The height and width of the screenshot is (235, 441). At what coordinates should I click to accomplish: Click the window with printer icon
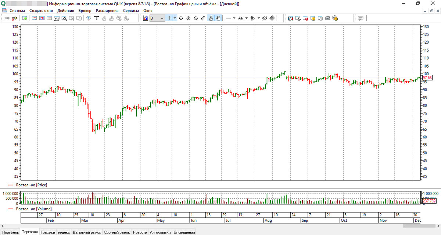[320, 18]
